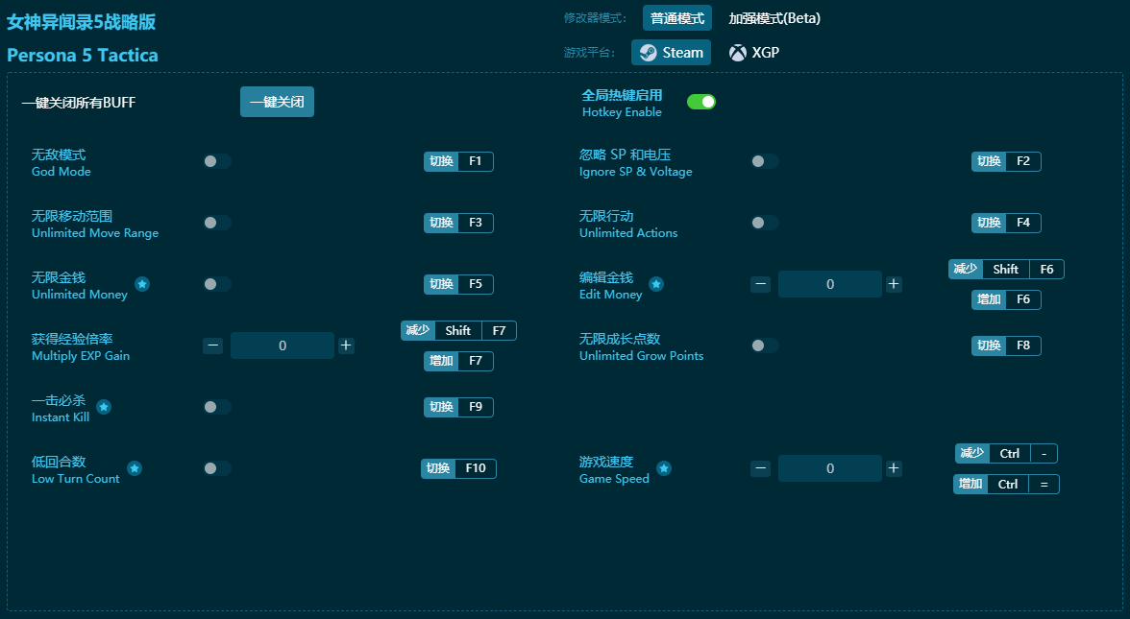Click Ctrl minus decrease hotkey for Game Speed
1130x619 pixels.
[x=1006, y=453]
